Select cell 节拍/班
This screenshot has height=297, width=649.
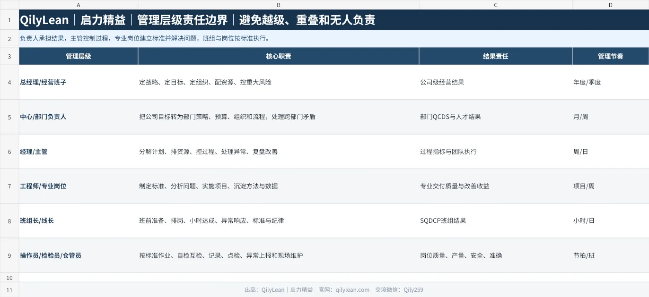click(x=611, y=255)
